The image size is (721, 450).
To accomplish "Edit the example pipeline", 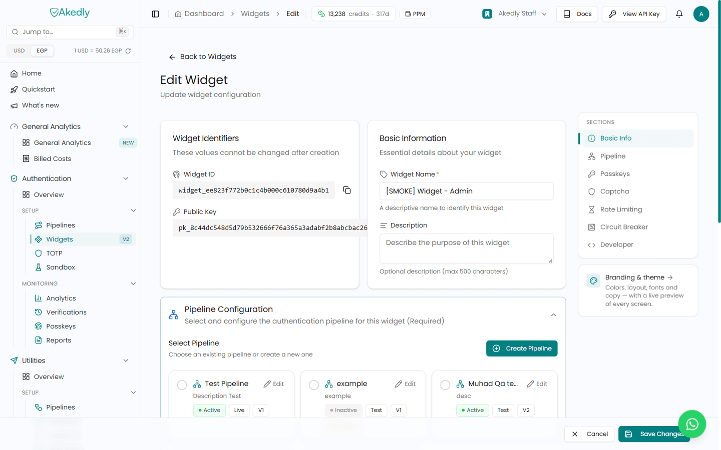I will click(406, 384).
